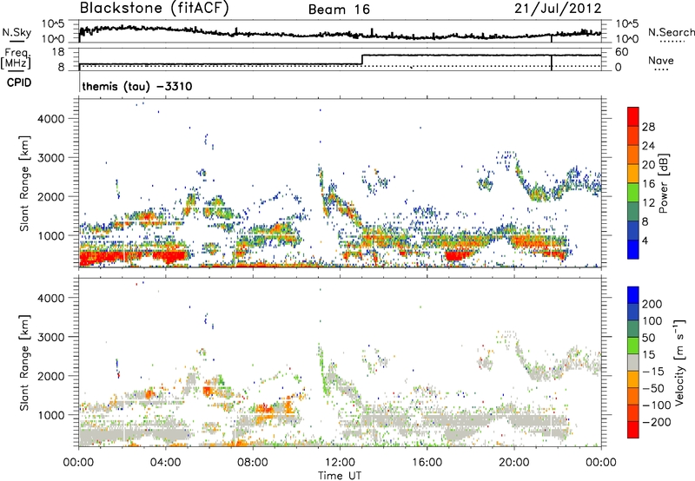Click the 'N.Search' legend label
Viewport: 695px width, 481px height.
click(x=671, y=32)
